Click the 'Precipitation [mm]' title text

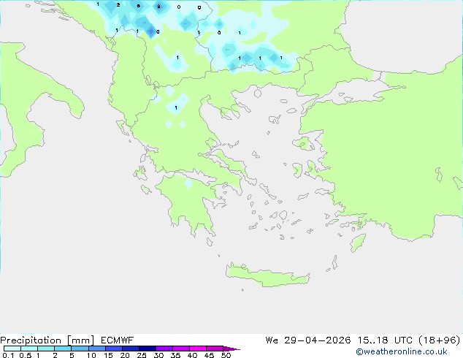pyautogui.click(x=47, y=340)
